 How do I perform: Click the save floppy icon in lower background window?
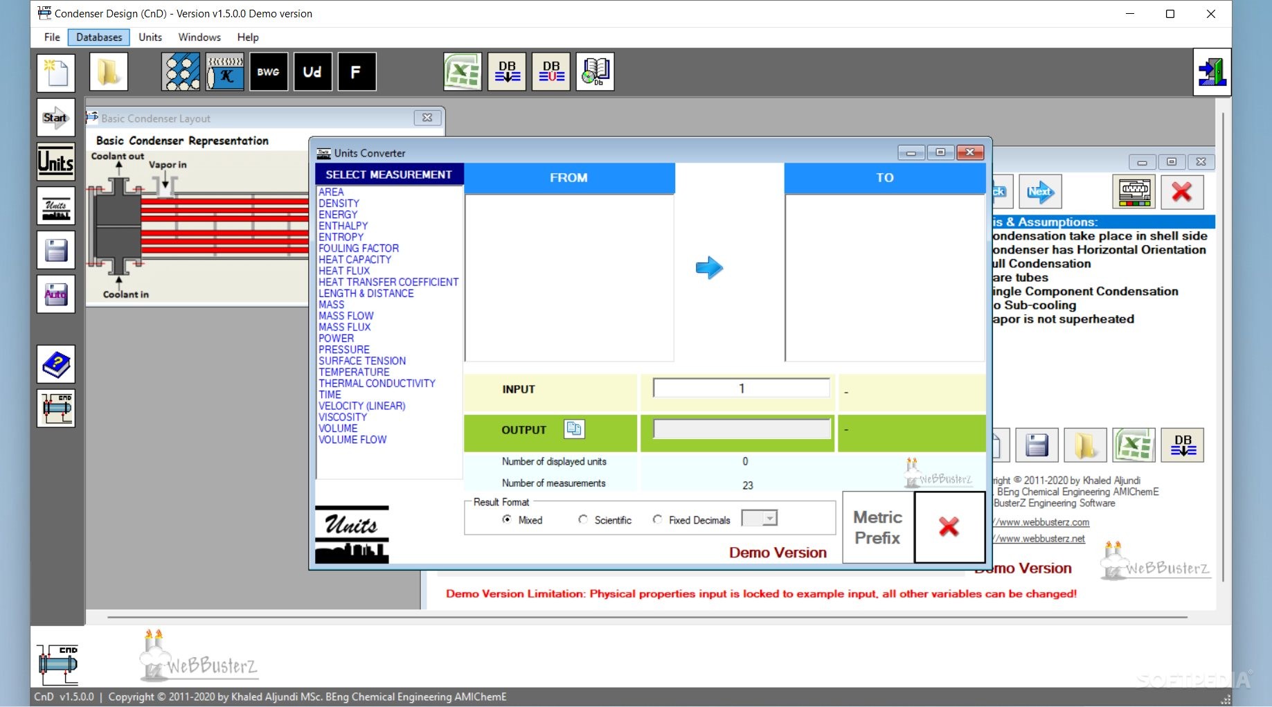1037,445
